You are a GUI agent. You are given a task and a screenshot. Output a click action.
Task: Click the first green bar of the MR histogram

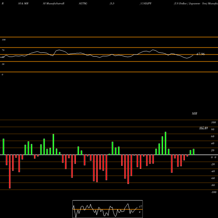point(3,147)
